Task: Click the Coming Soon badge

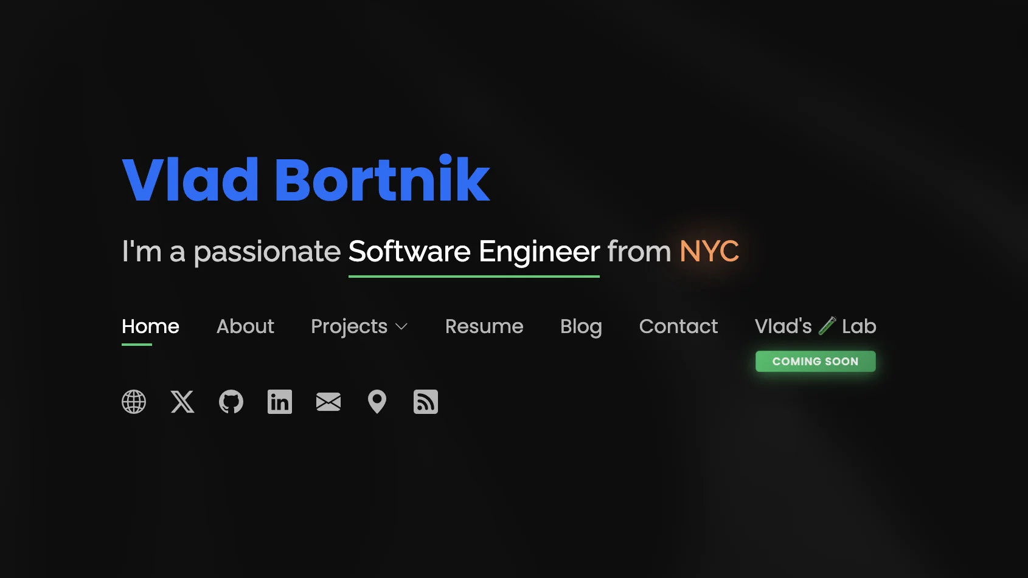Action: [x=815, y=361]
